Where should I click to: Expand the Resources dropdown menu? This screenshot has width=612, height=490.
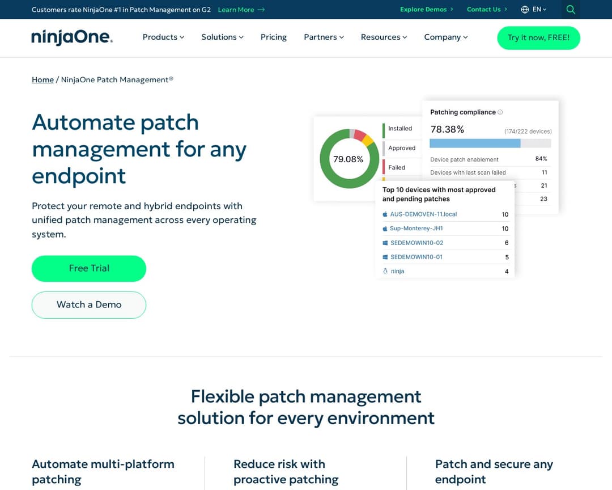coord(384,37)
